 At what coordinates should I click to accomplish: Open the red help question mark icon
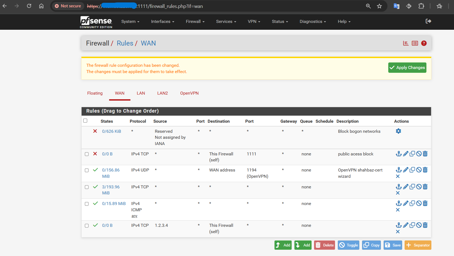(x=424, y=43)
